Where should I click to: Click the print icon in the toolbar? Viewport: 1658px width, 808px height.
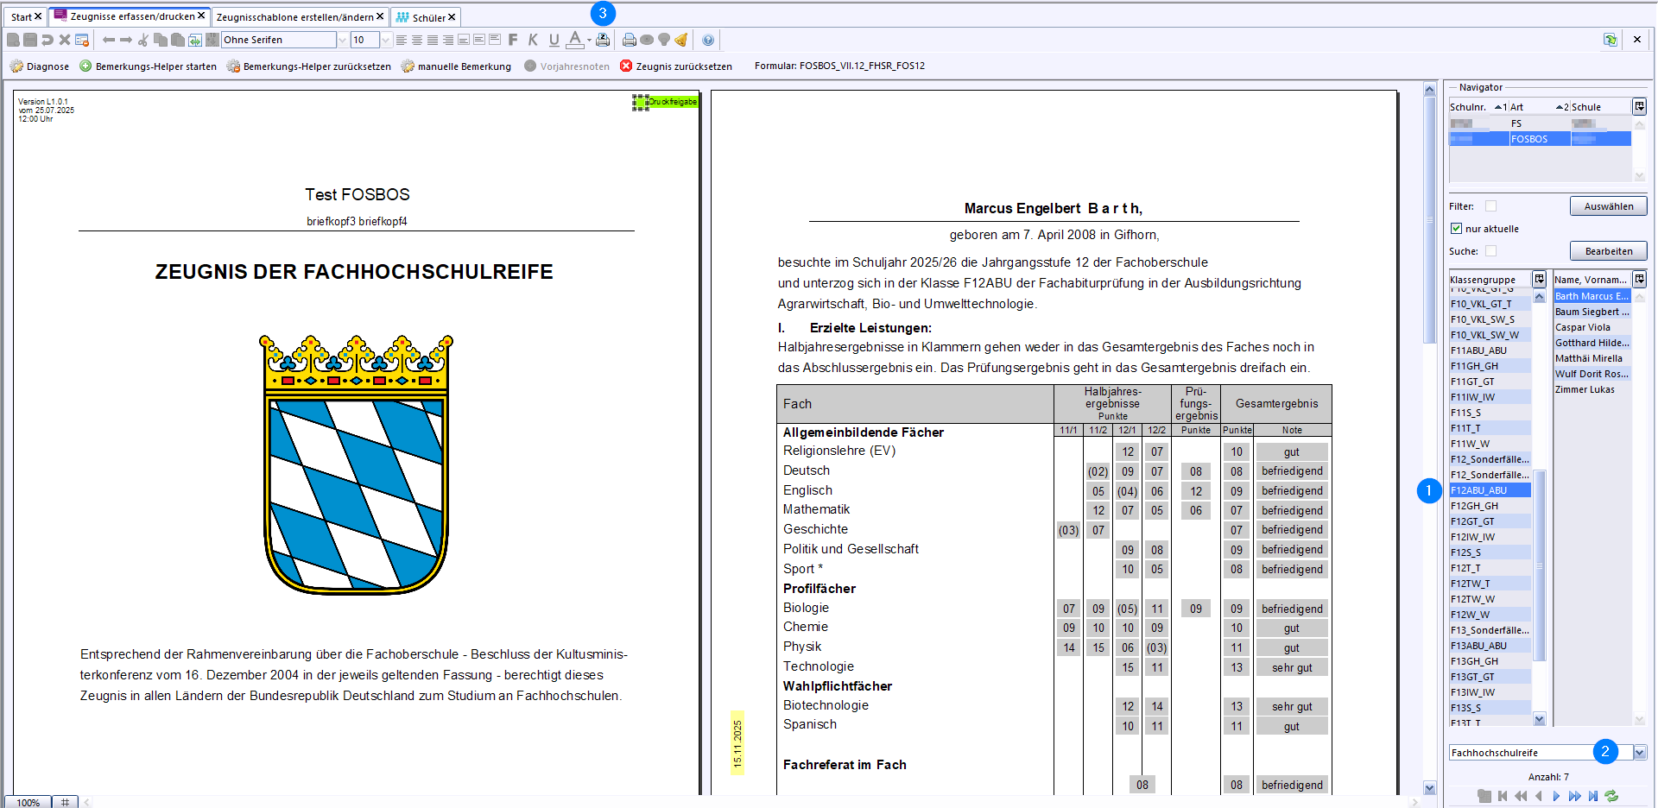(x=629, y=40)
